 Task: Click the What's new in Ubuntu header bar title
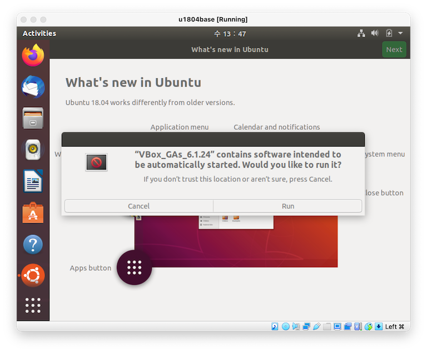pyautogui.click(x=230, y=49)
